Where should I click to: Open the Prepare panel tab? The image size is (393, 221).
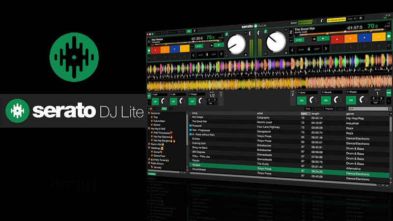329,109
